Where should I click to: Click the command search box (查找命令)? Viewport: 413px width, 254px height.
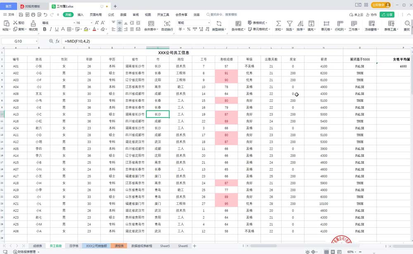point(222,14)
